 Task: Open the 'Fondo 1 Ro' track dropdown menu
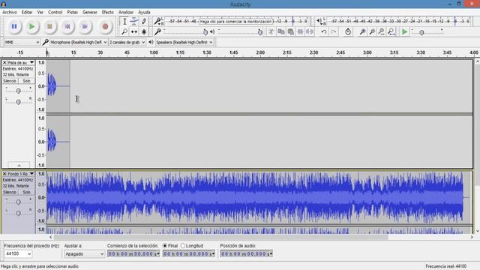(31, 173)
